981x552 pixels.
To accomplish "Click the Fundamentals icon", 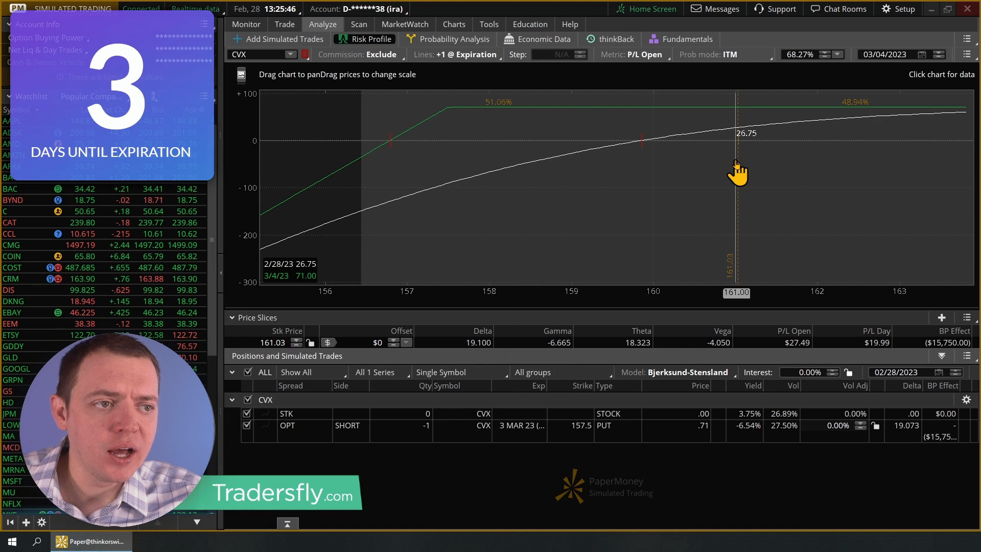I will coord(653,39).
